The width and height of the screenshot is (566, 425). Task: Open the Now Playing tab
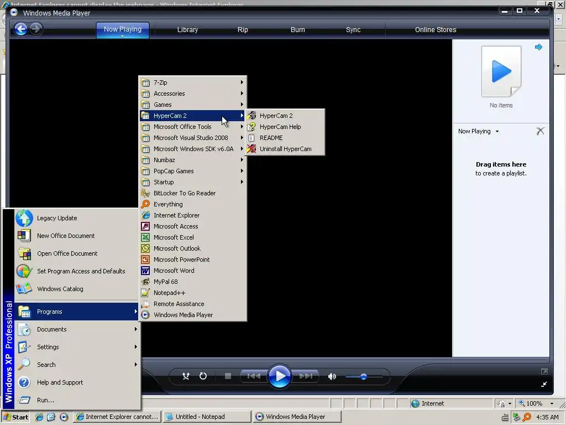(123, 30)
